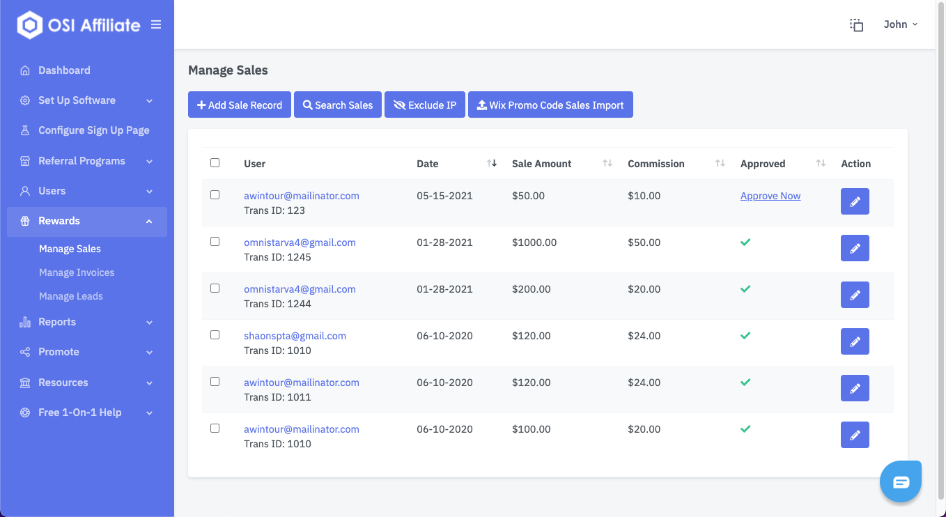Click the Dashboard home icon

[x=25, y=70]
